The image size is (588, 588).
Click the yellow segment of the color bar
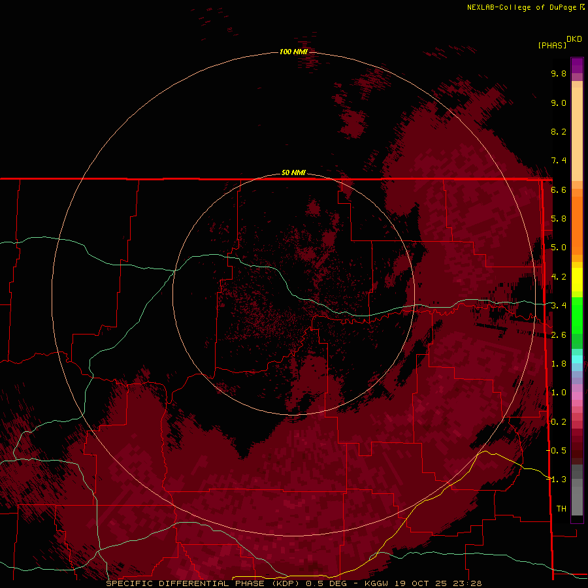(577, 280)
